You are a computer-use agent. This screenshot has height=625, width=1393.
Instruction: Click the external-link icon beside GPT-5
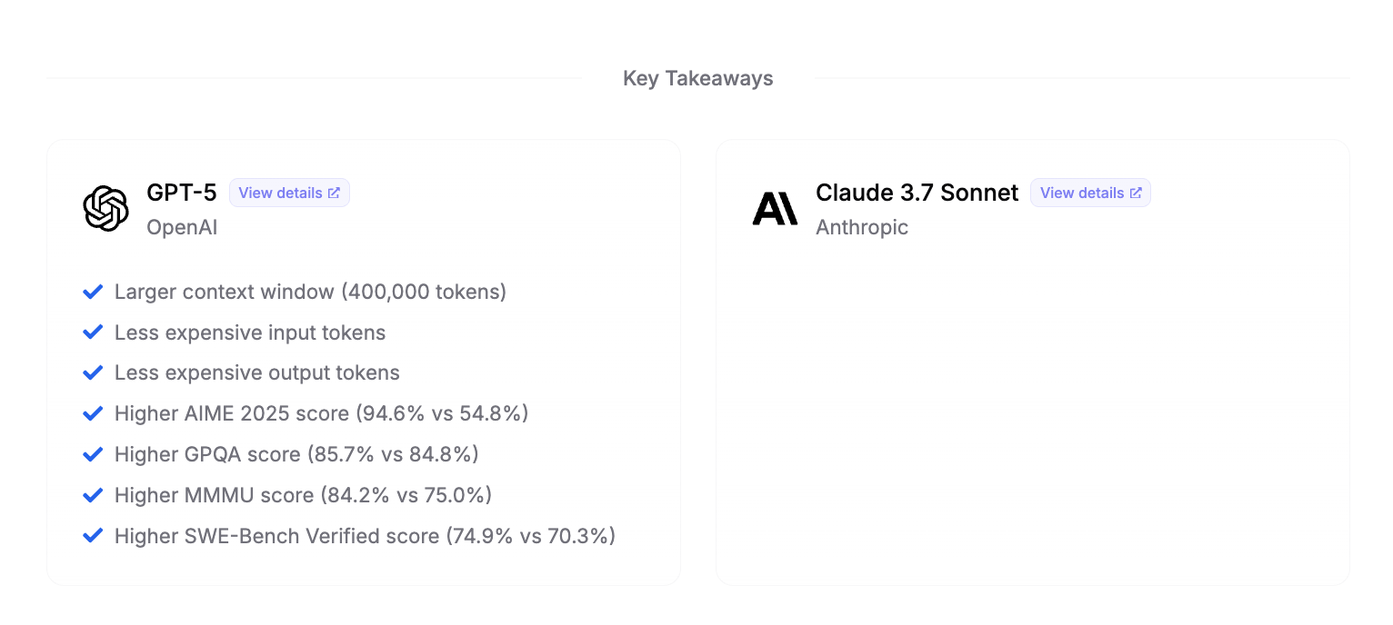click(334, 193)
